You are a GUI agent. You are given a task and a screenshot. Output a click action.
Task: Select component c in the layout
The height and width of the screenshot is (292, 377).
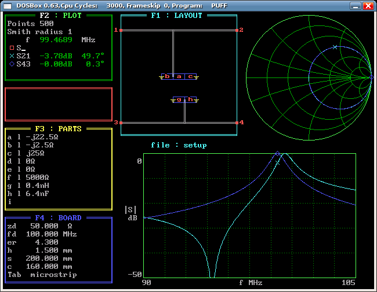[190, 76]
